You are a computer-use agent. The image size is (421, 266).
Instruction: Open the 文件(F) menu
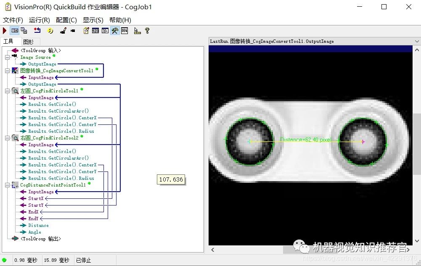(13, 20)
